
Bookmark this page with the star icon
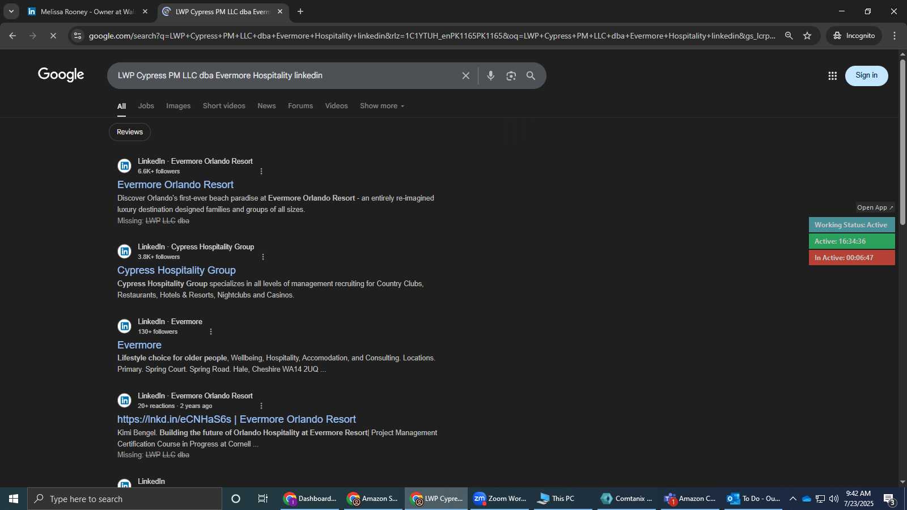pyautogui.click(x=807, y=36)
